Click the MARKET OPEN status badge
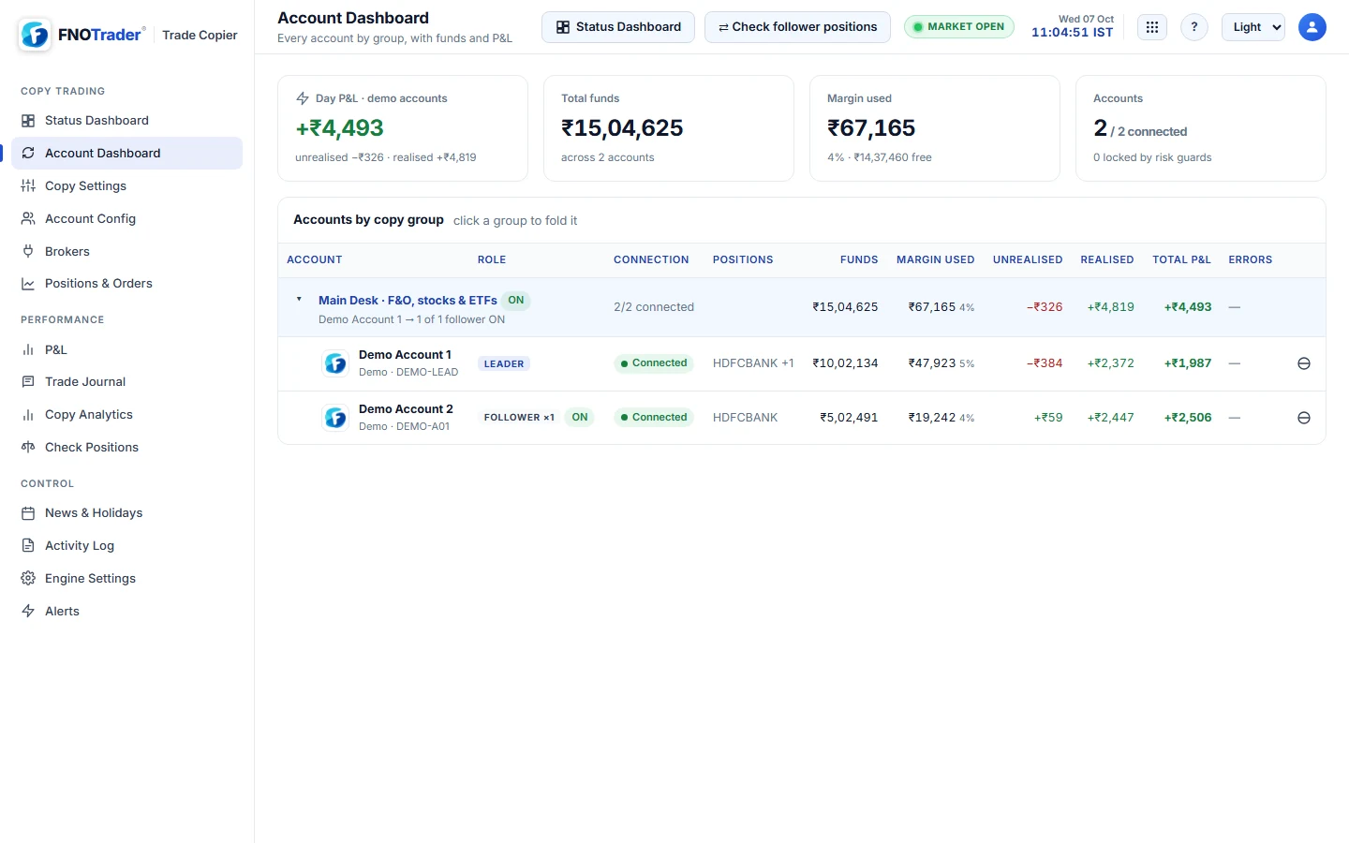 (959, 27)
